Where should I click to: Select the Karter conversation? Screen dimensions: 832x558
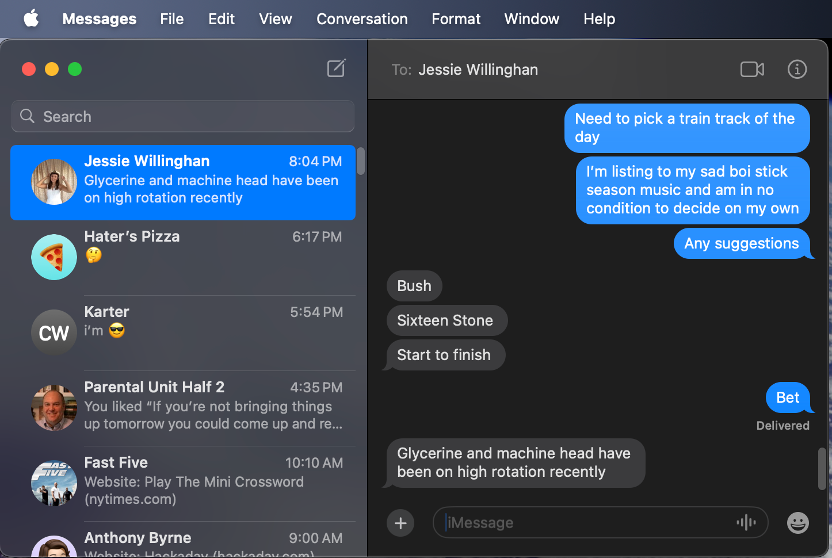(x=183, y=333)
